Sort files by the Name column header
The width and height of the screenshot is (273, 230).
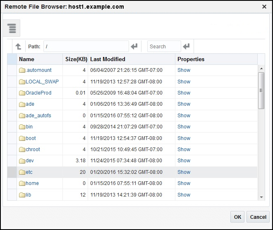[27, 59]
